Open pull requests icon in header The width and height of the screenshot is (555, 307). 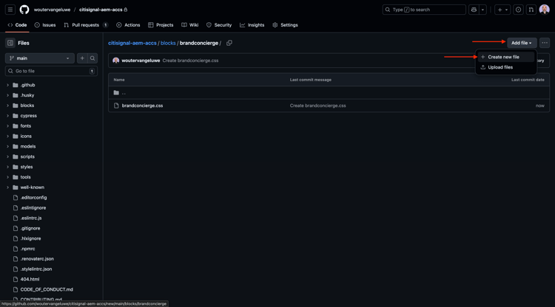coord(531,10)
